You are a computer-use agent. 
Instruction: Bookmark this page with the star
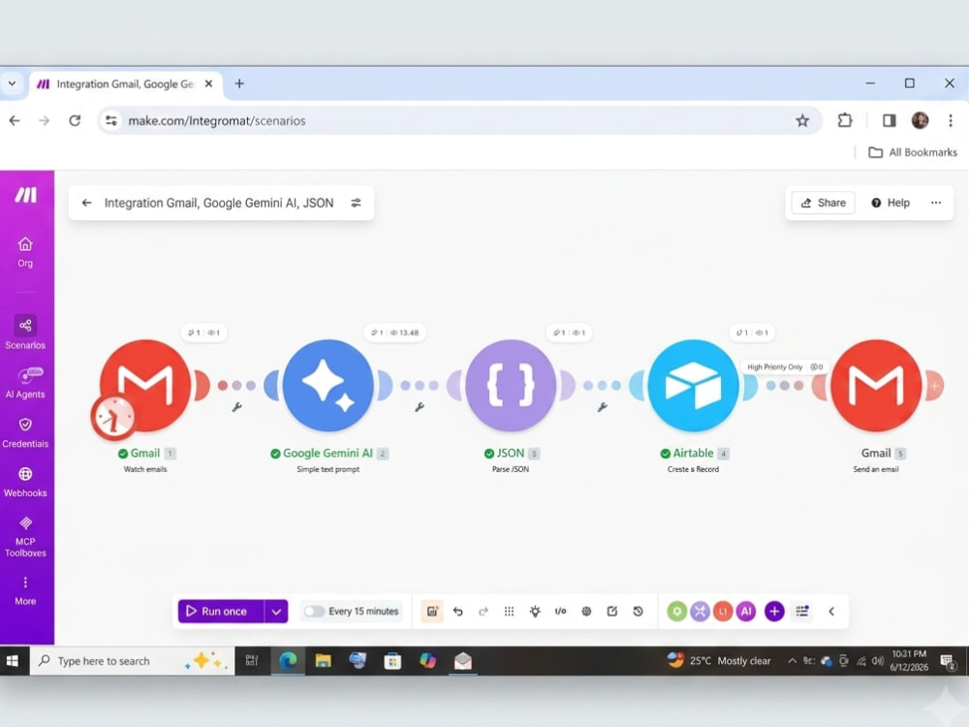click(802, 120)
